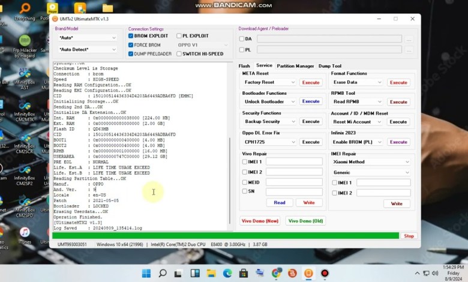Screen dimensions: 468x282
Task: Click the IMEI Repair IMEI 1 input field
Action: tap(383, 182)
